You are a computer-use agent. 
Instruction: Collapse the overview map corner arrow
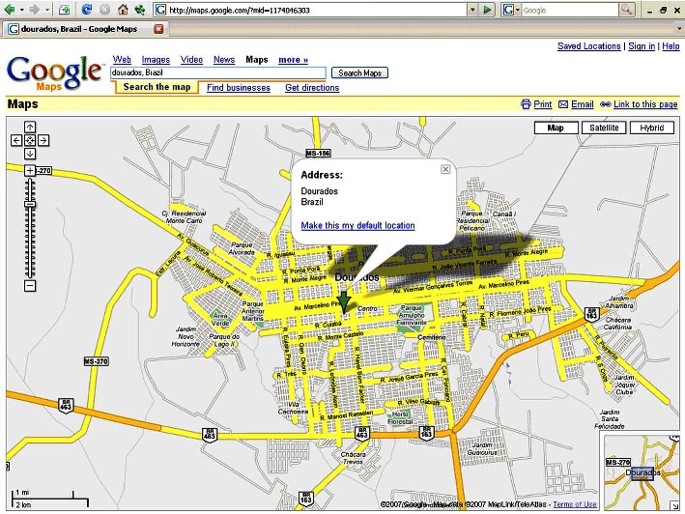coord(675,505)
